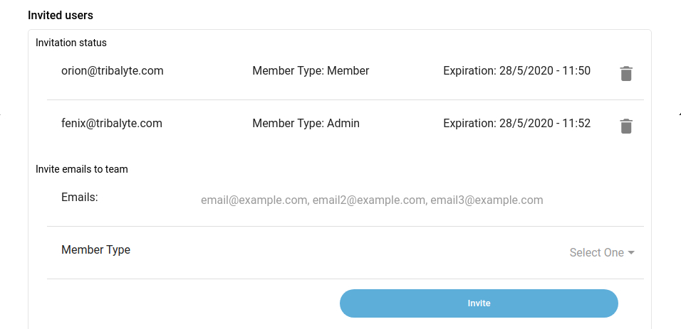This screenshot has height=329, width=681.
Task: Delete the orion@tribalyte.com invitation
Action: tap(625, 73)
